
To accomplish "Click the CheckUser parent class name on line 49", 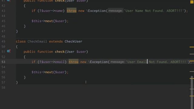I will click(x=73, y=41).
